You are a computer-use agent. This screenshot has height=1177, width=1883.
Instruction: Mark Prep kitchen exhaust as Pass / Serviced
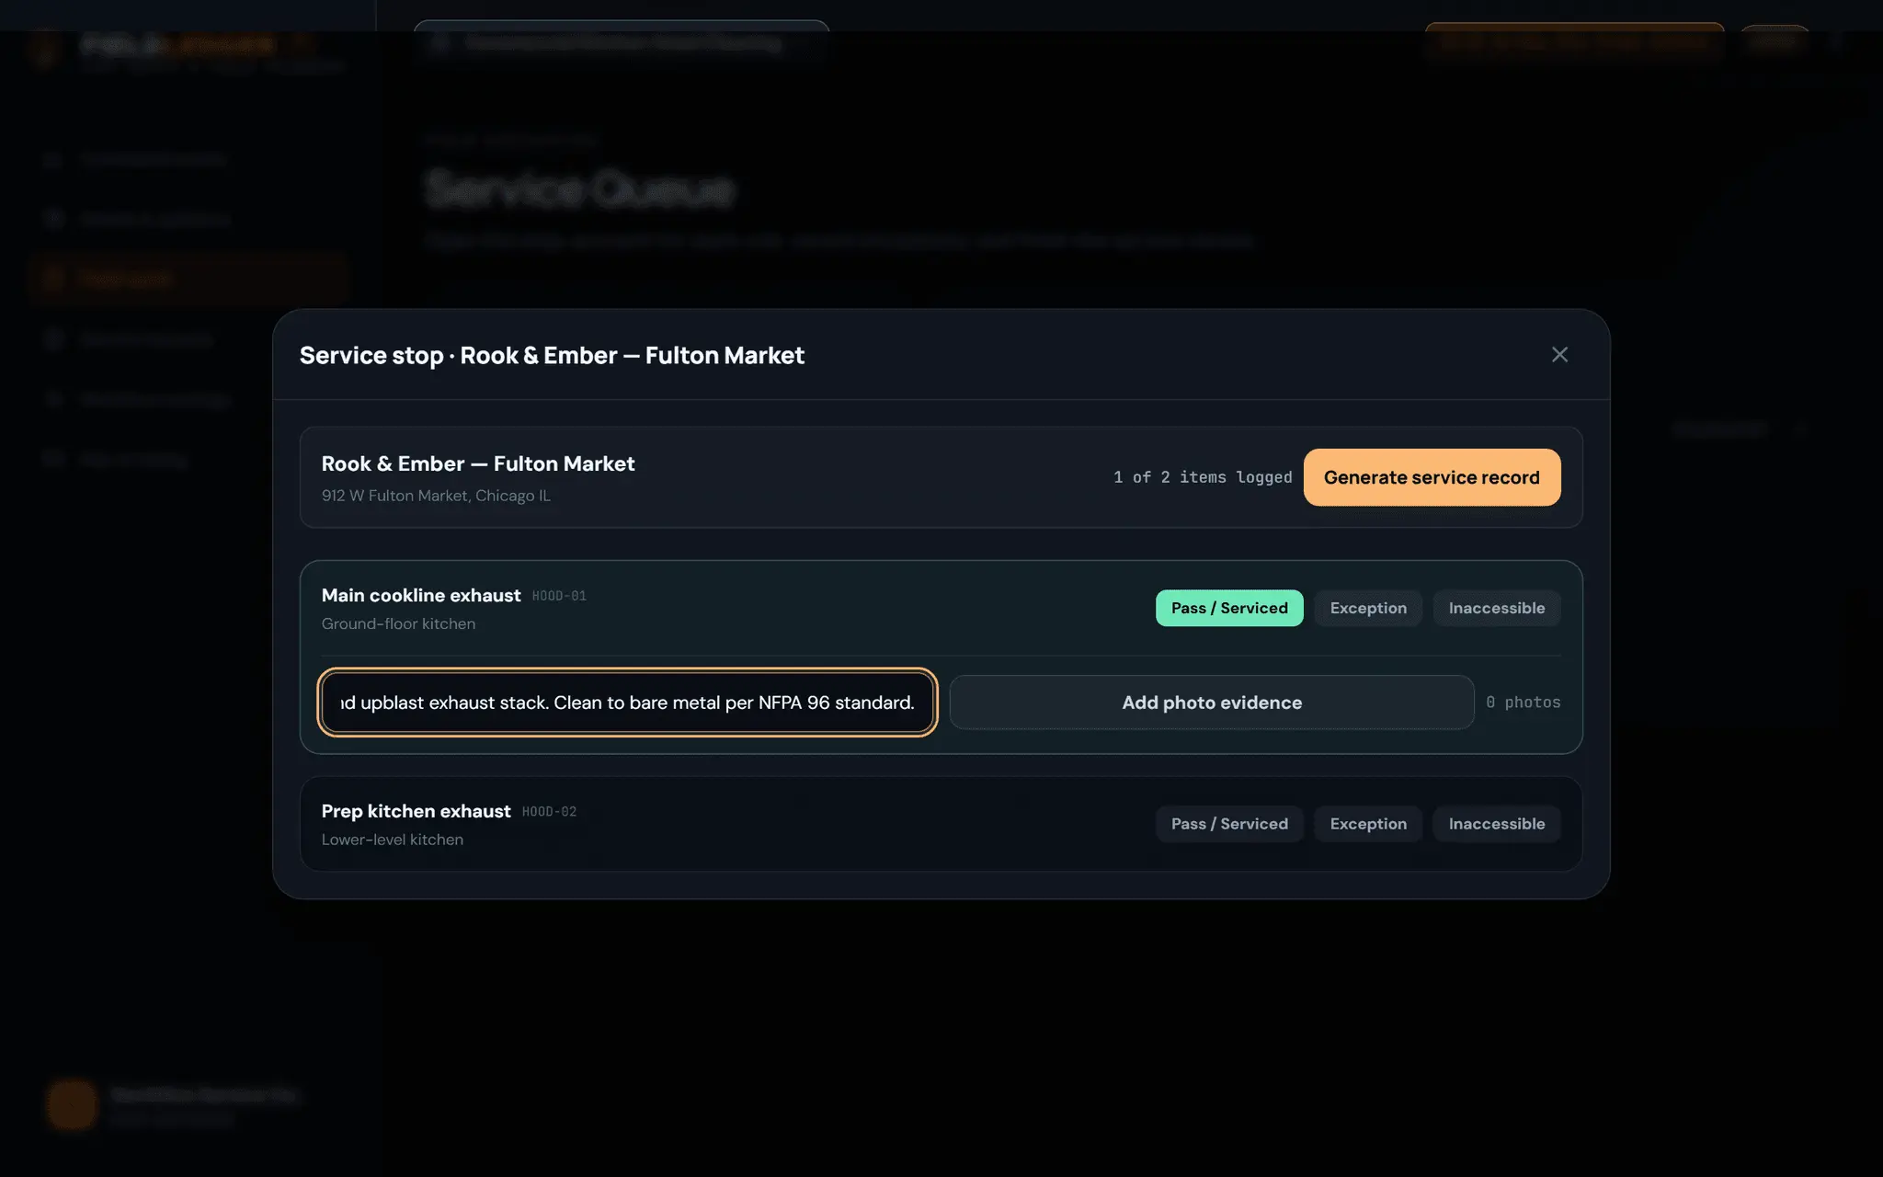tap(1229, 824)
